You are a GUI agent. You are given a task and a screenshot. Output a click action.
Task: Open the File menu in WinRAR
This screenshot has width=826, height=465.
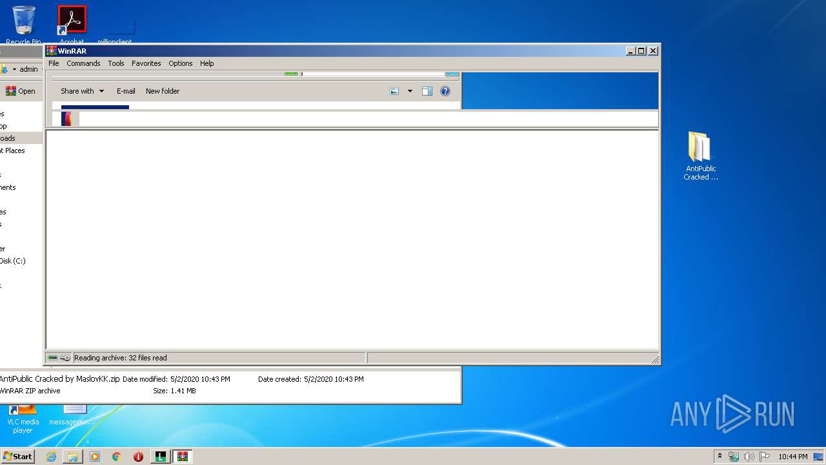tap(54, 63)
